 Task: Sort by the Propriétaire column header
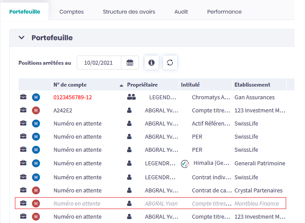click(142, 85)
